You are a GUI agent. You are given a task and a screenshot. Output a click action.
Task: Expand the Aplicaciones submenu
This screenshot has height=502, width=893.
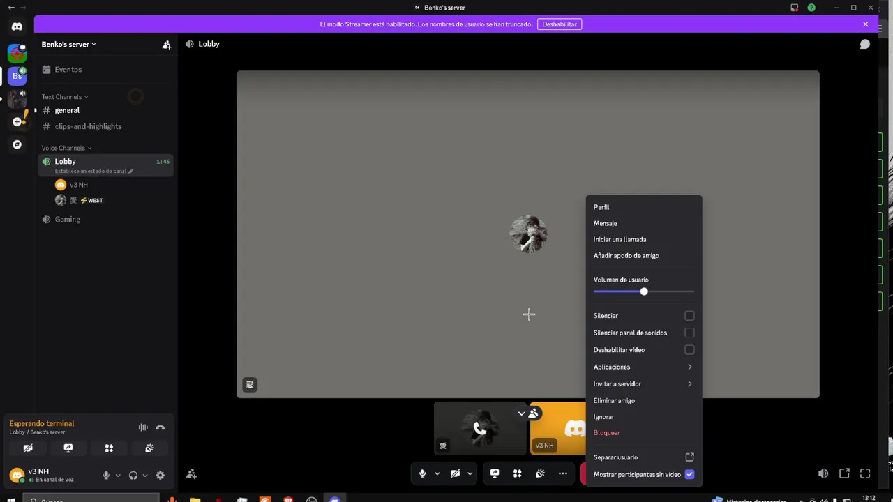(643, 367)
